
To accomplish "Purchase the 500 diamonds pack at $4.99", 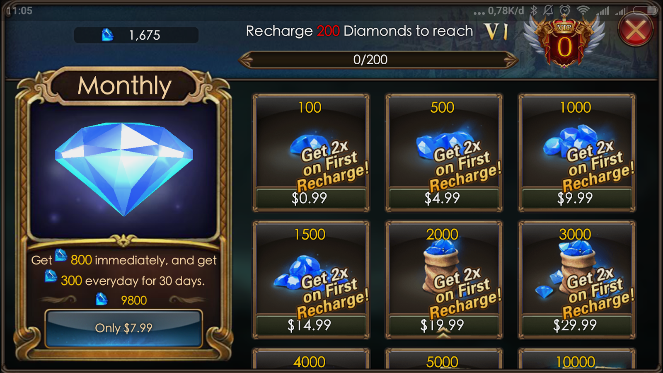I will pyautogui.click(x=444, y=153).
